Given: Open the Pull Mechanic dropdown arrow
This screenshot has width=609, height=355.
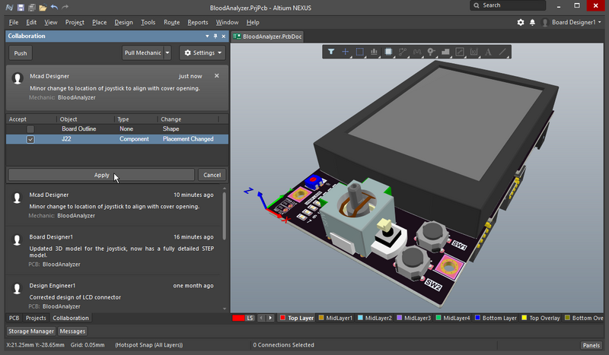Looking at the screenshot, I should [x=167, y=52].
